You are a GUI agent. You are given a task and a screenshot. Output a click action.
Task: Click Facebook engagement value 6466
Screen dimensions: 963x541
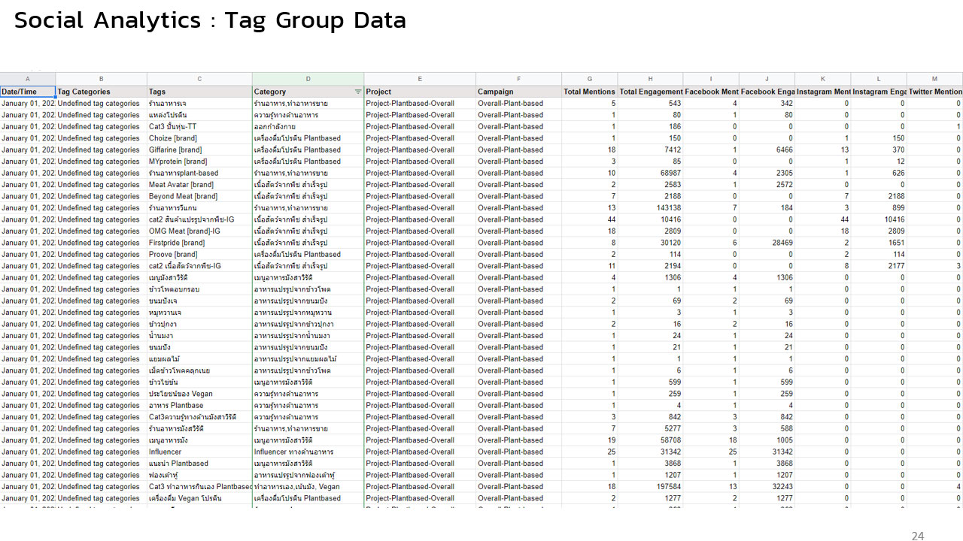pyautogui.click(x=767, y=150)
